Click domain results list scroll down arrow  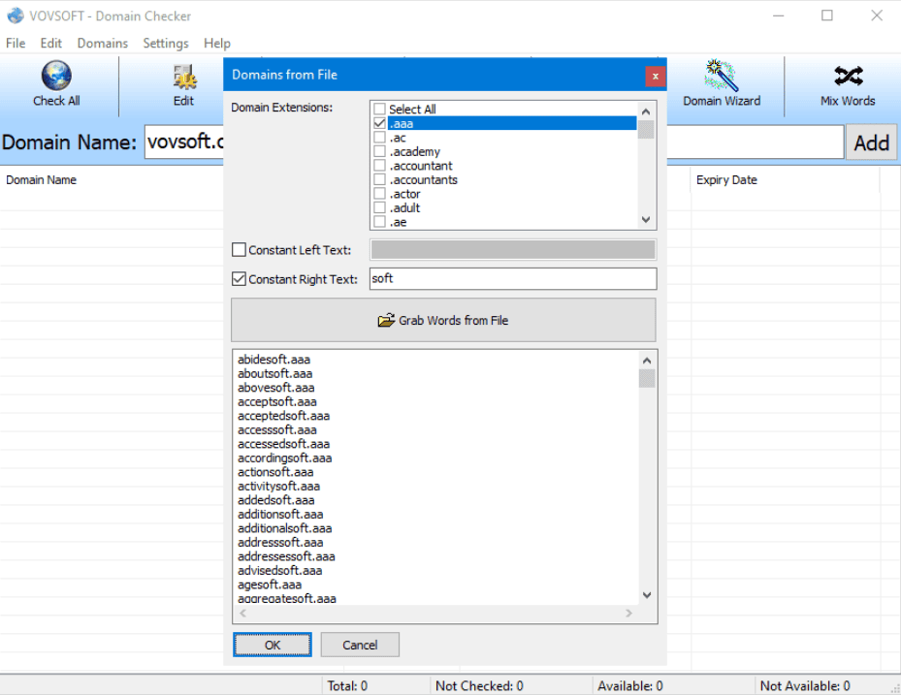point(647,595)
